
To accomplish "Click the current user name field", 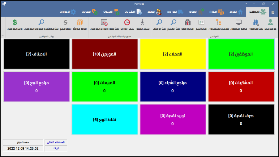I will [24, 142].
